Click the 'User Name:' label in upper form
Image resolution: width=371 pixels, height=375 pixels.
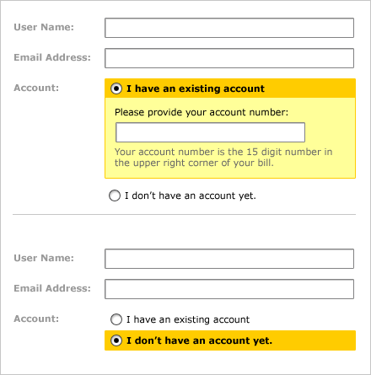click(44, 27)
